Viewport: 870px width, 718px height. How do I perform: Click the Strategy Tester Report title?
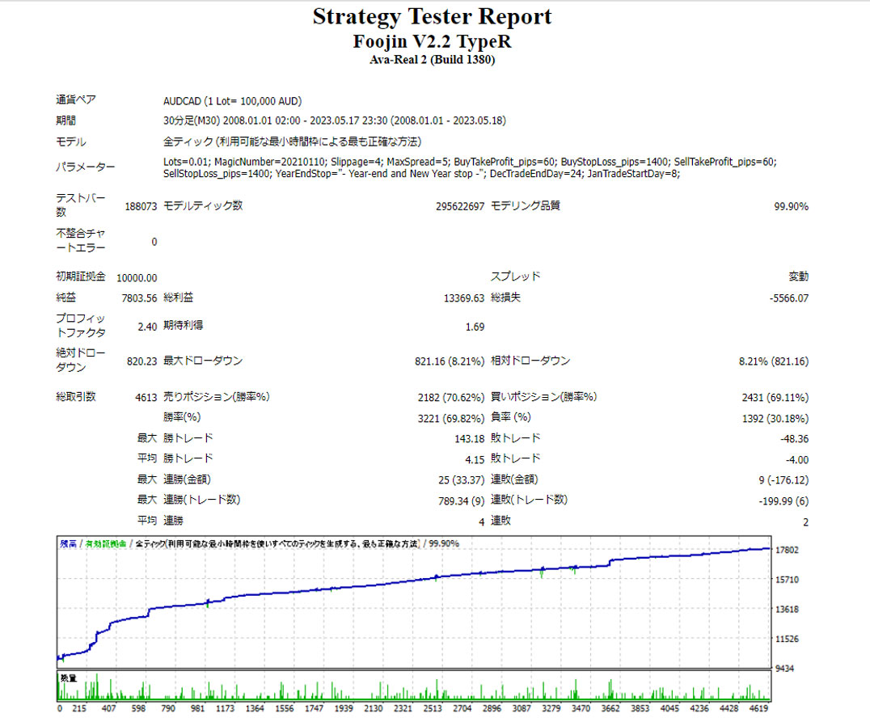pos(433,17)
